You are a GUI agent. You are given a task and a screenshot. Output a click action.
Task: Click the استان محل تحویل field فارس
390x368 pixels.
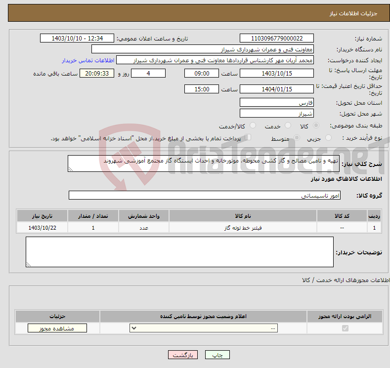click(x=277, y=102)
